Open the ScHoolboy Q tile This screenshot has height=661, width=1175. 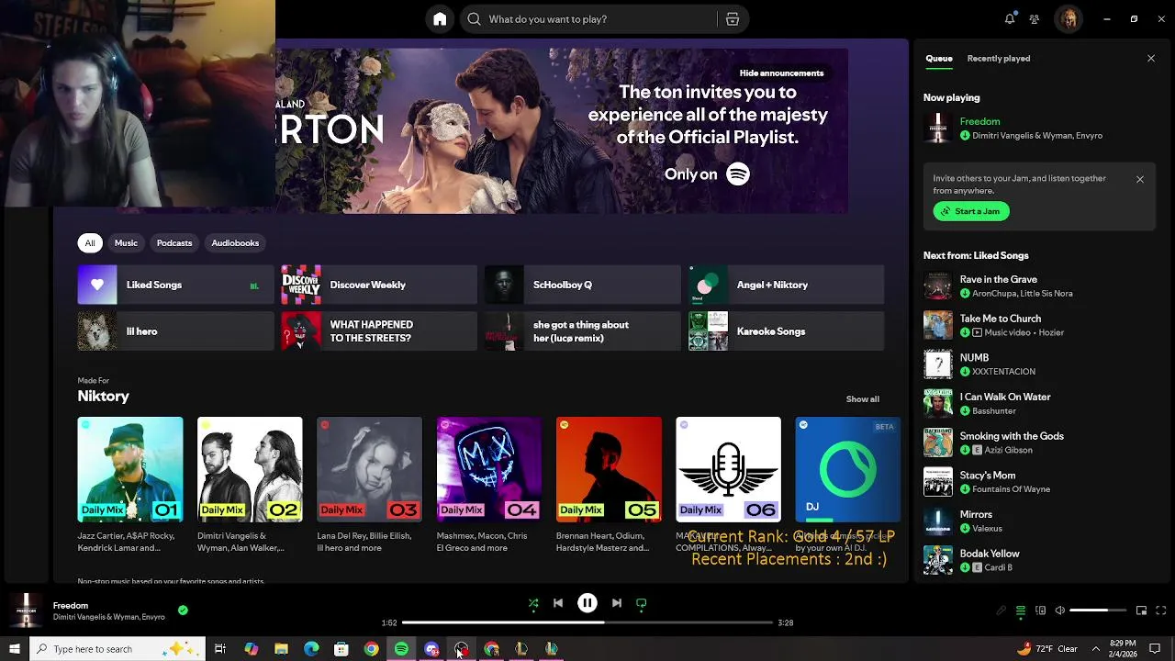[583, 285]
